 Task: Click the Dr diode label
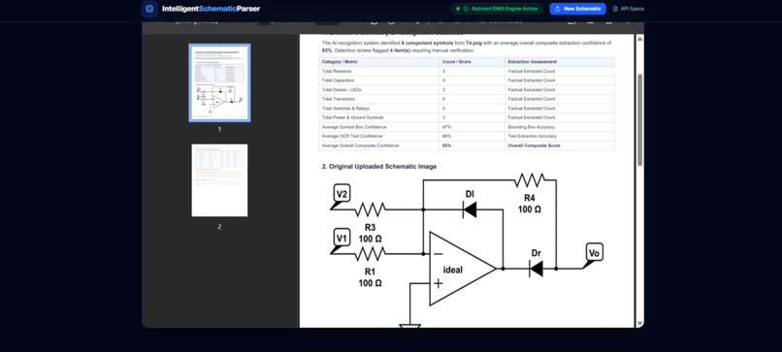coord(537,253)
